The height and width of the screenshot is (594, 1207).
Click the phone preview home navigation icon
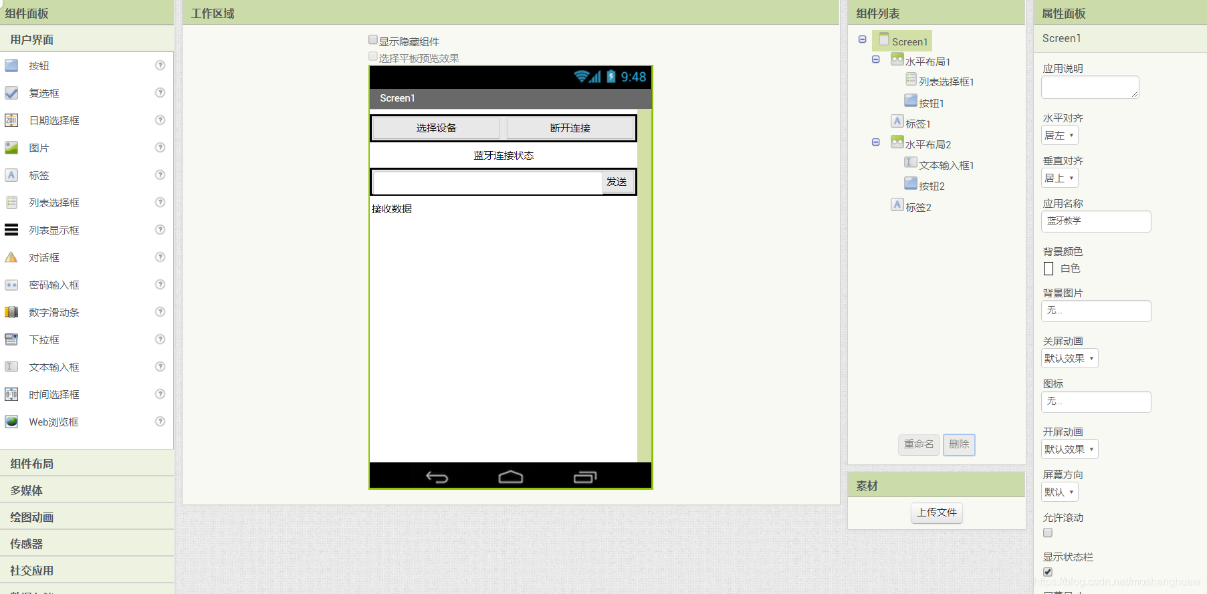[511, 477]
